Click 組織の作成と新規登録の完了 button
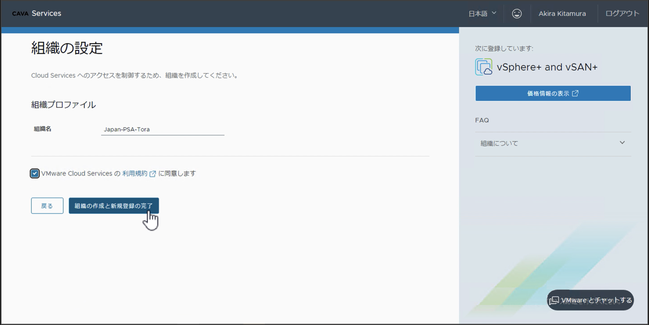Image resolution: width=649 pixels, height=325 pixels. [114, 206]
